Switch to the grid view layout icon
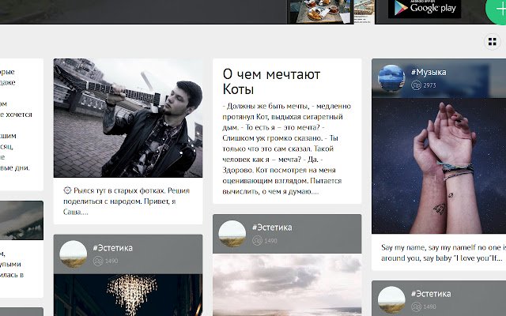This screenshot has width=506, height=316. (x=492, y=42)
